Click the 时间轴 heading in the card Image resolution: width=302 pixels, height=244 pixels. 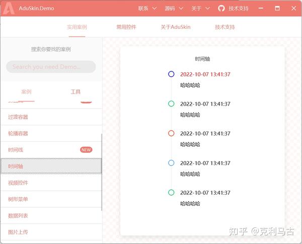point(202,59)
